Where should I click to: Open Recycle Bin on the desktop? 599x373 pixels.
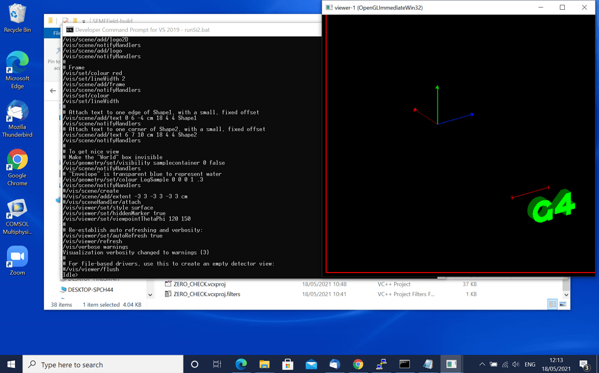[16, 14]
